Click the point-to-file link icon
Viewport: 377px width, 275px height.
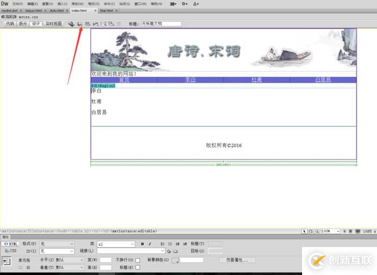click(x=169, y=251)
